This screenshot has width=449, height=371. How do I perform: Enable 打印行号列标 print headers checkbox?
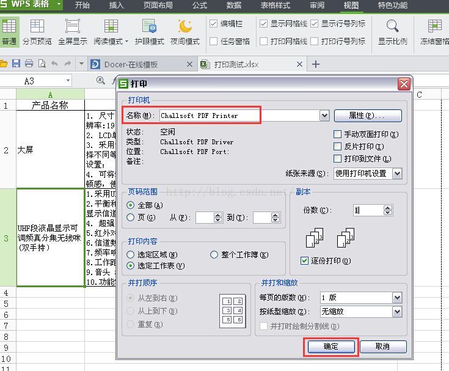[314, 42]
